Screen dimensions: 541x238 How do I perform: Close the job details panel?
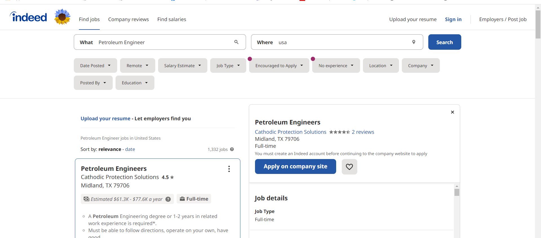point(453,112)
